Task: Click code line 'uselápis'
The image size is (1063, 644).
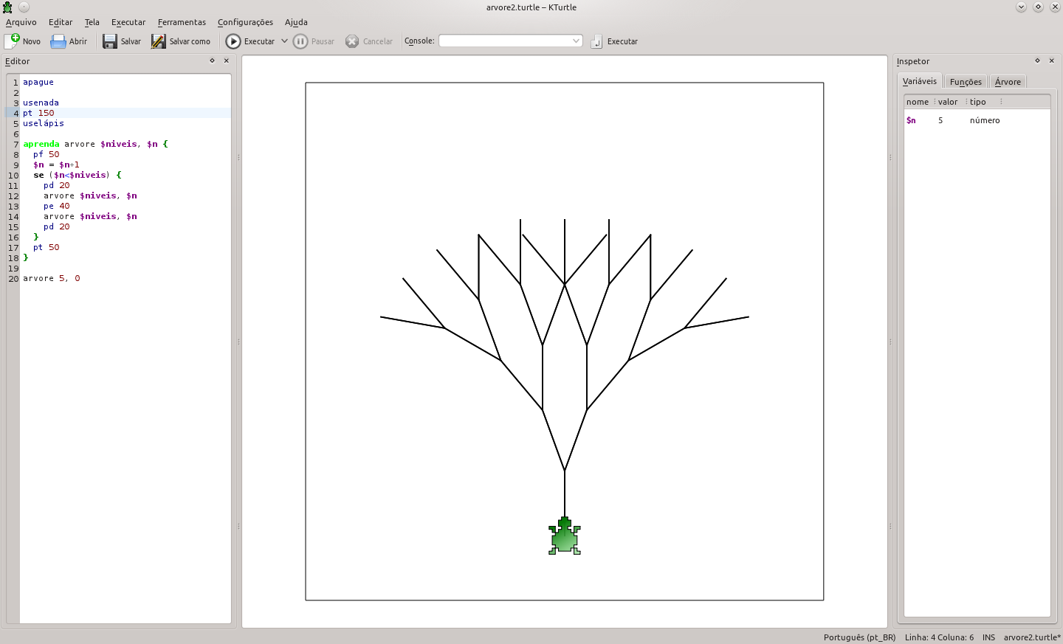Action: (44, 123)
